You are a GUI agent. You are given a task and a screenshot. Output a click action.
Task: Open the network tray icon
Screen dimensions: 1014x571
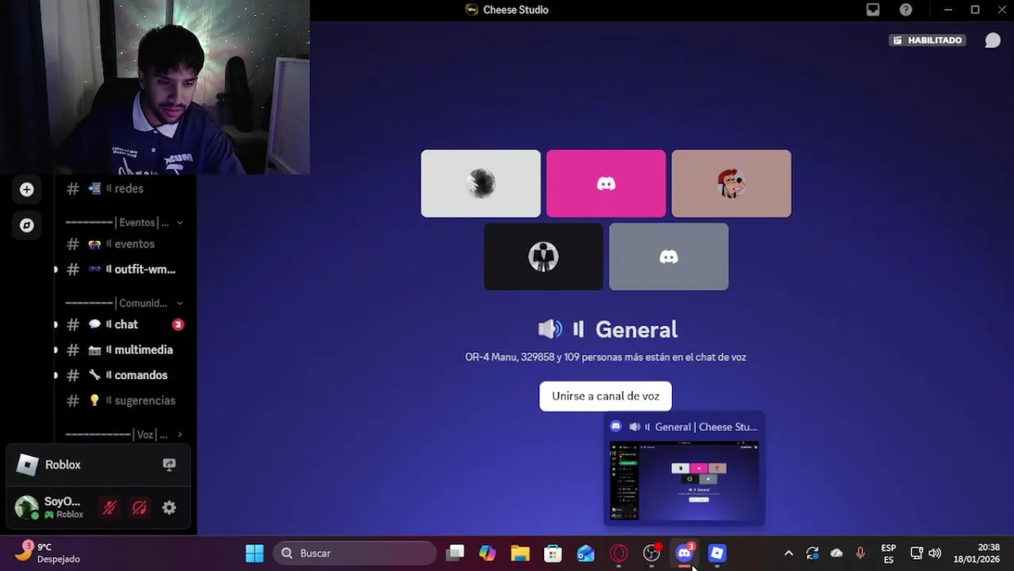click(916, 554)
